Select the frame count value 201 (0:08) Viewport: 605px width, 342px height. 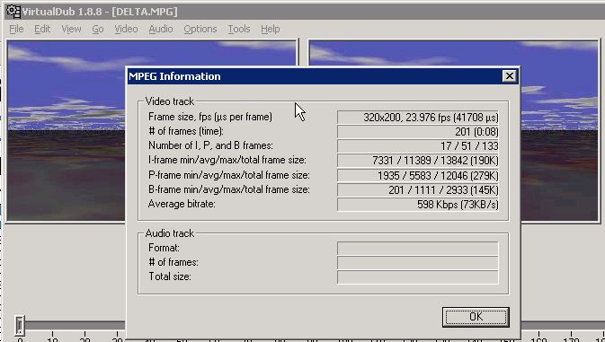click(x=418, y=132)
